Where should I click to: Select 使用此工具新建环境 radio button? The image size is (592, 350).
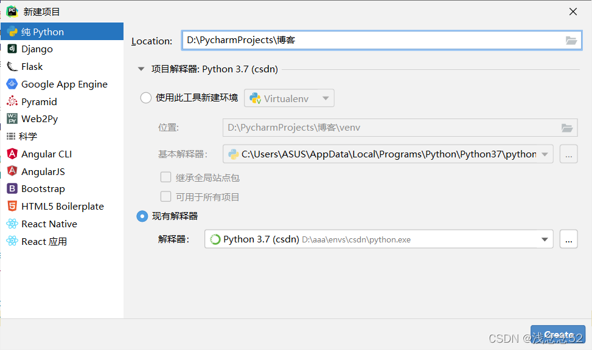click(x=146, y=98)
